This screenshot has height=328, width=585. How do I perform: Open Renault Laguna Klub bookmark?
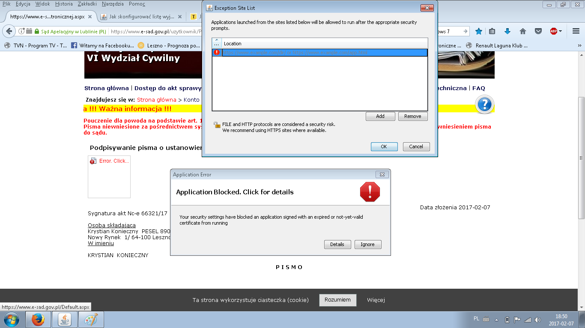[496, 45]
